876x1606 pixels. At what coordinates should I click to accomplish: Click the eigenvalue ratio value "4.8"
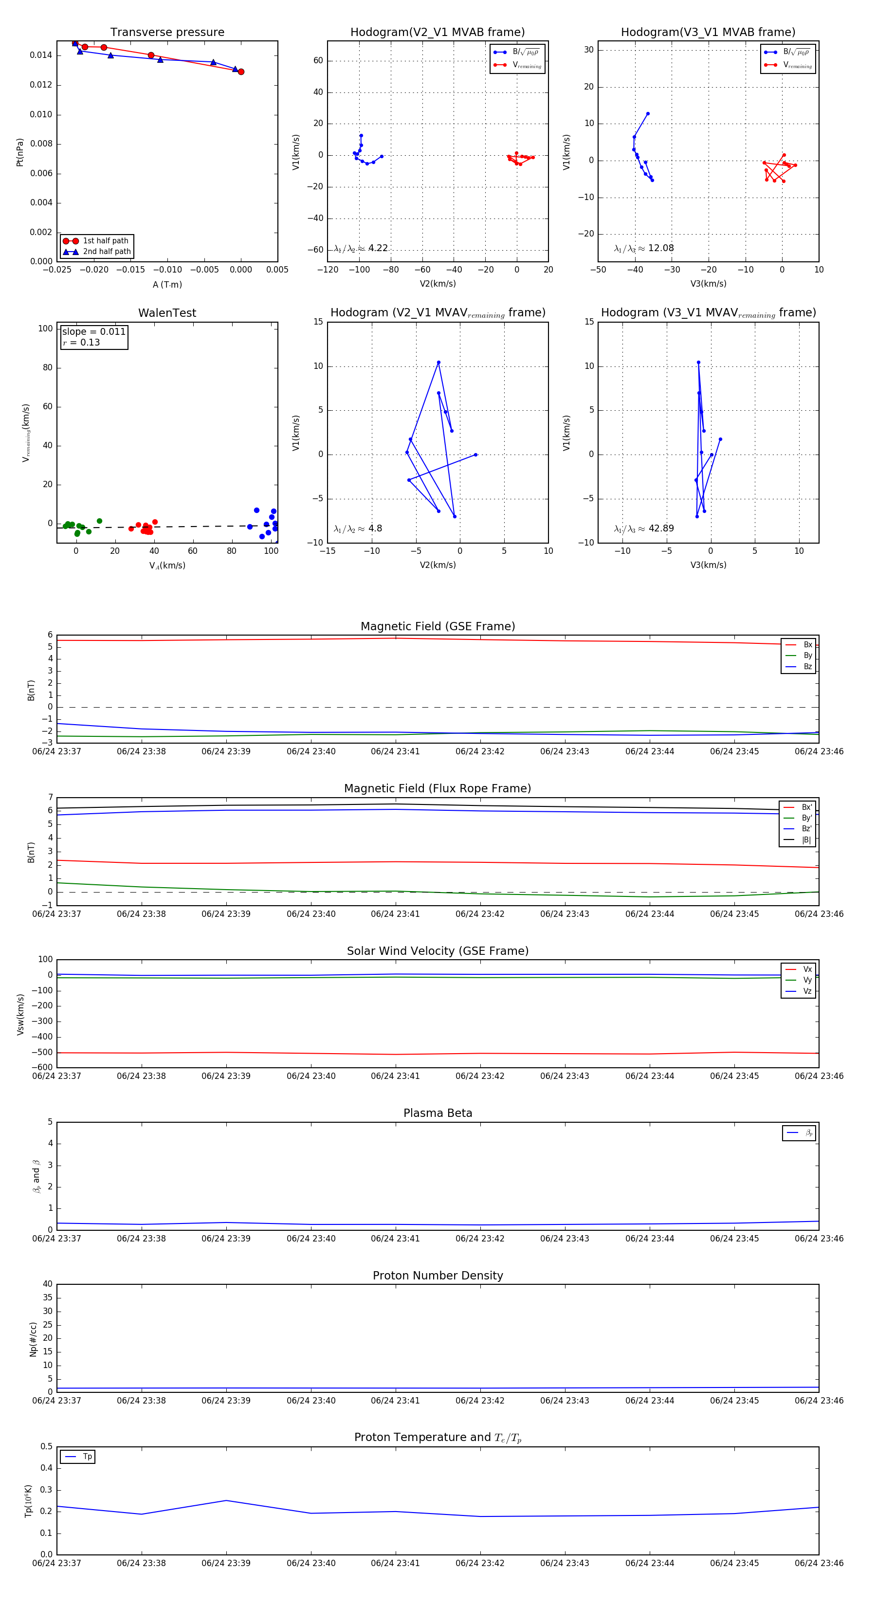(x=375, y=529)
